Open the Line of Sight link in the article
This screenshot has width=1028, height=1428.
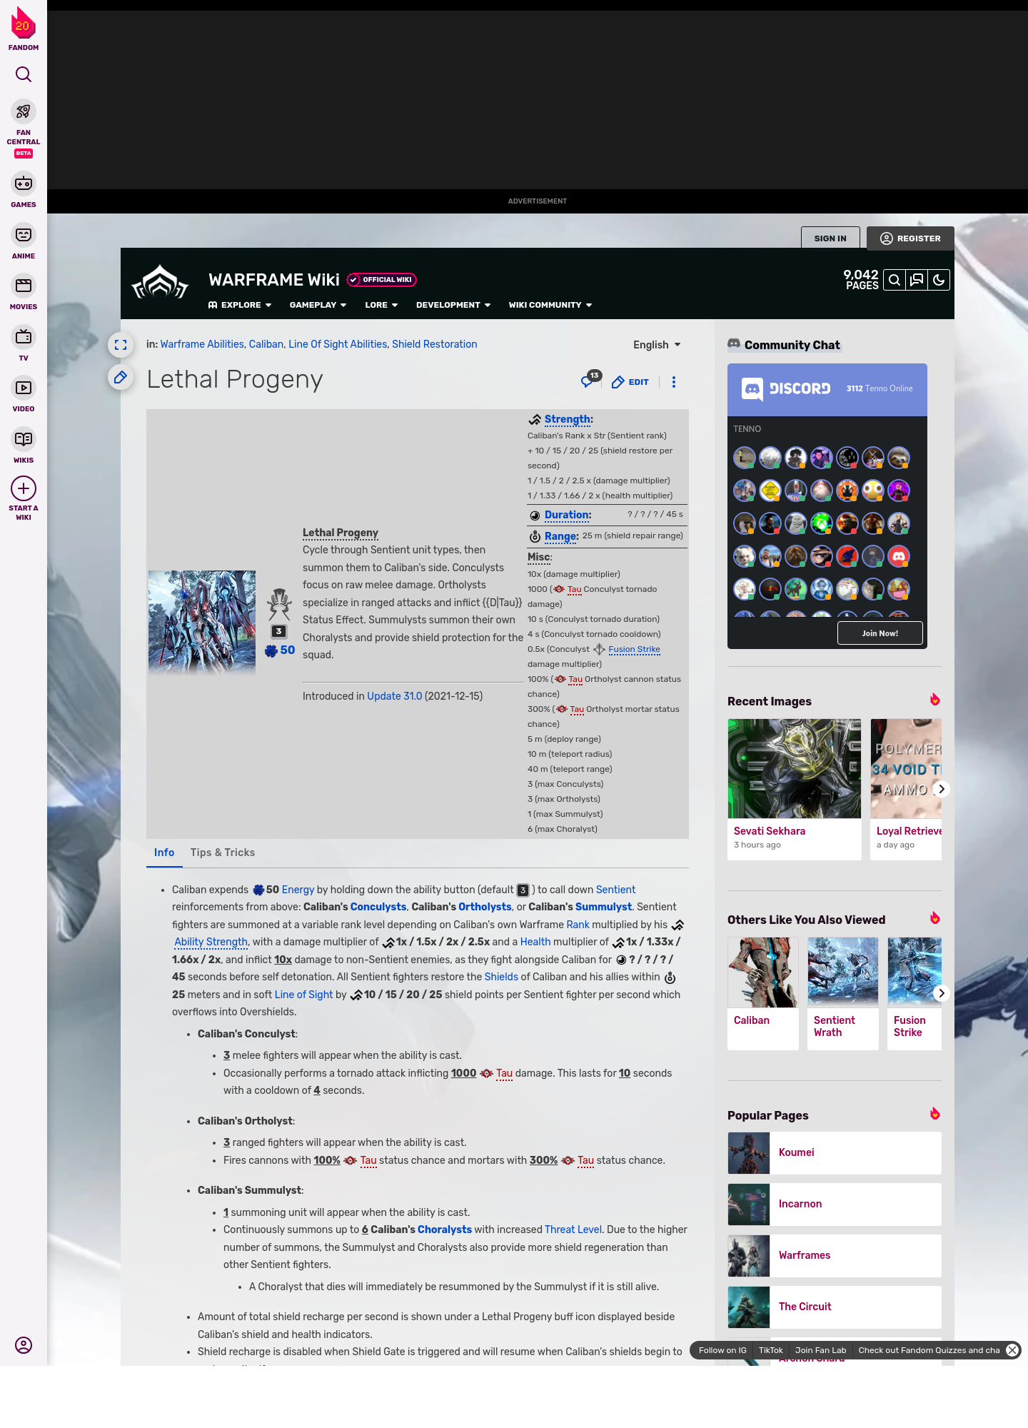pos(303,995)
